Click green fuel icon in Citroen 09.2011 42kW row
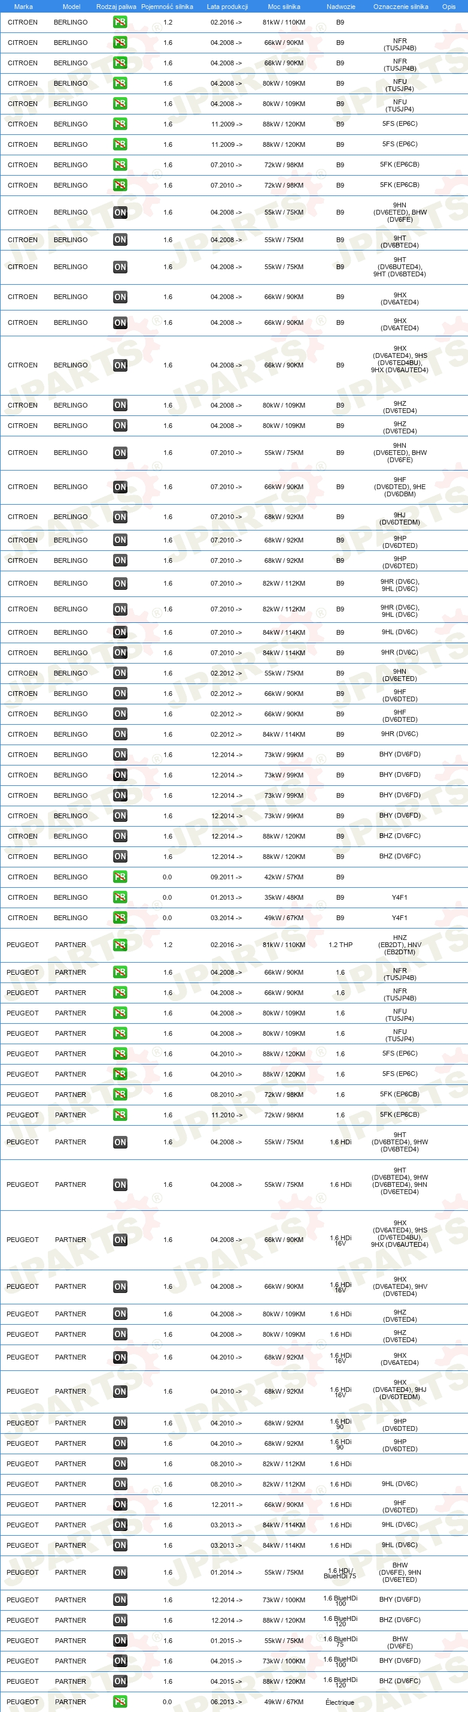 (x=120, y=877)
